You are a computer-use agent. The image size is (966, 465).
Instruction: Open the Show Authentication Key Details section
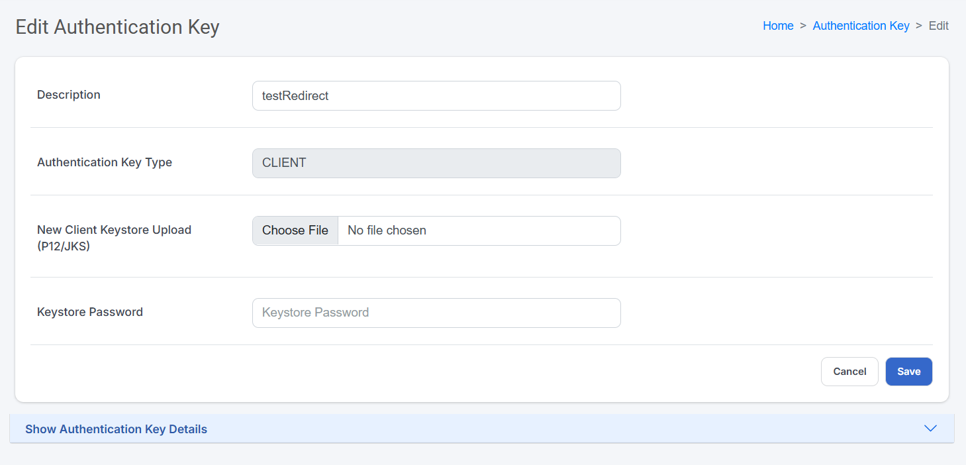[116, 429]
